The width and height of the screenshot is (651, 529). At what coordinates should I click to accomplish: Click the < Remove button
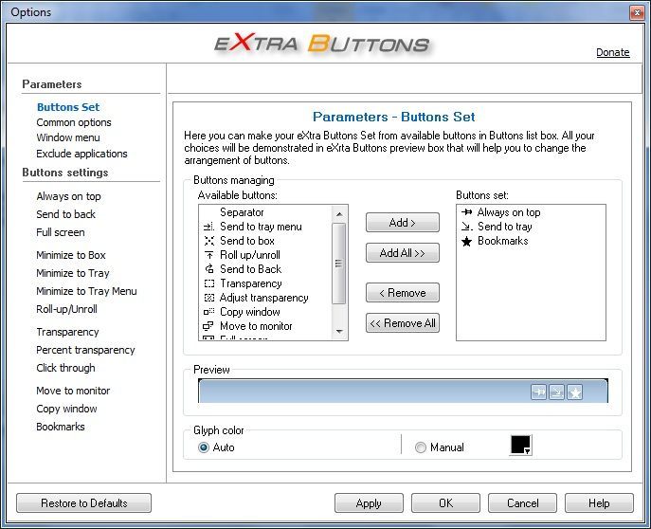point(403,293)
